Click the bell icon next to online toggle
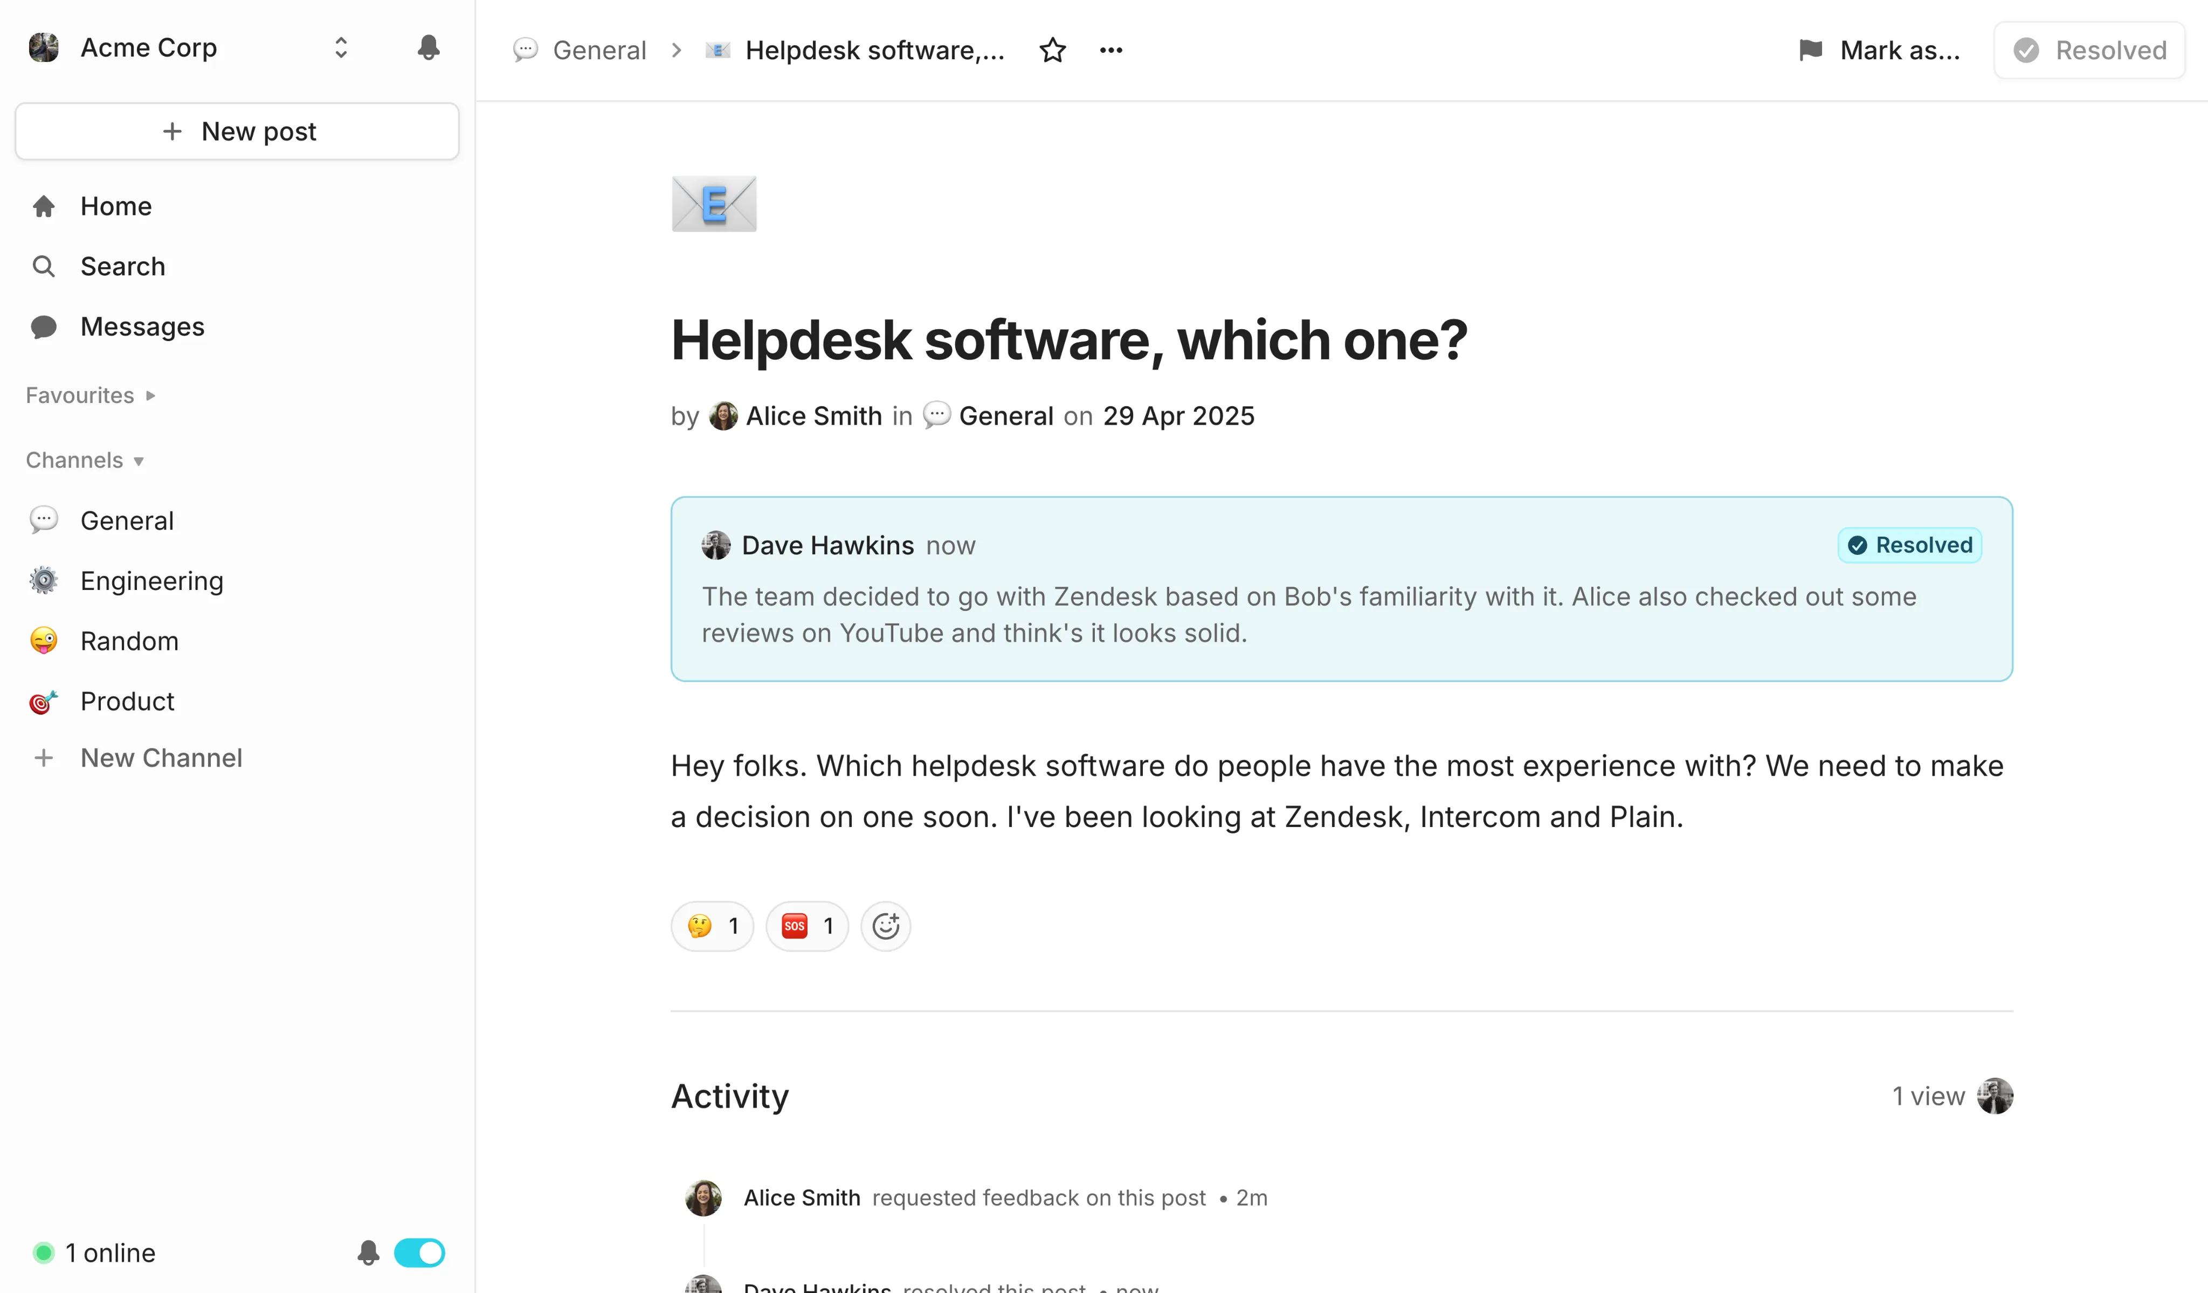This screenshot has width=2208, height=1293. pos(368,1253)
